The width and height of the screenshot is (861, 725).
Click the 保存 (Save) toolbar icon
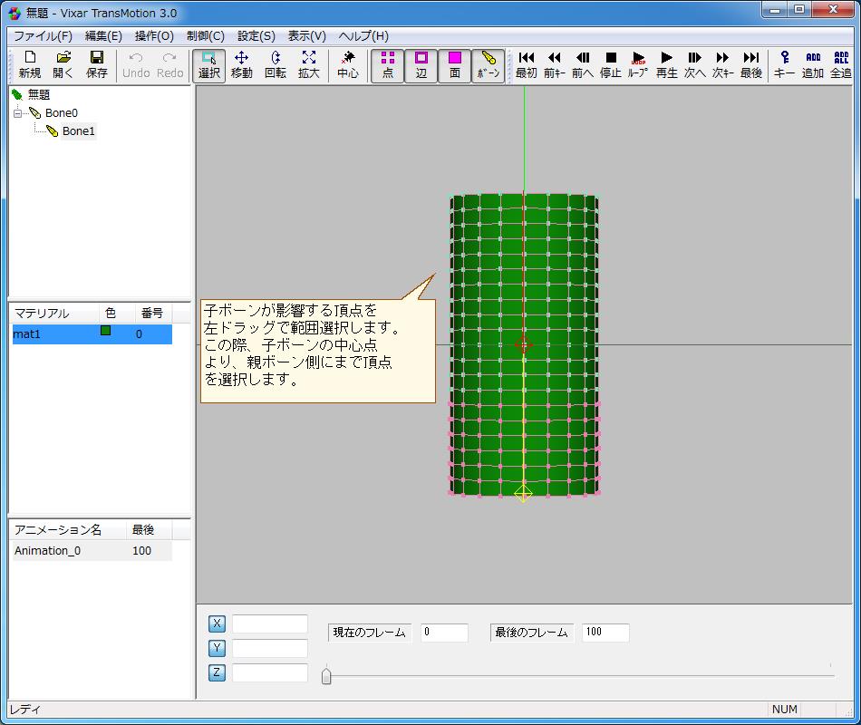pos(96,64)
